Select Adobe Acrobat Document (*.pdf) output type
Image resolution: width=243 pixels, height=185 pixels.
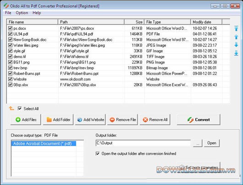click(44, 143)
